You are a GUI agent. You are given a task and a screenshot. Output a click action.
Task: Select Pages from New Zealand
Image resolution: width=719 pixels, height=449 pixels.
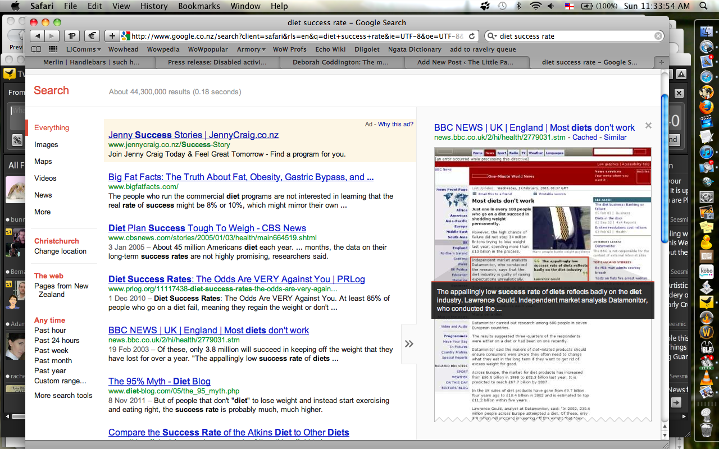pos(61,290)
